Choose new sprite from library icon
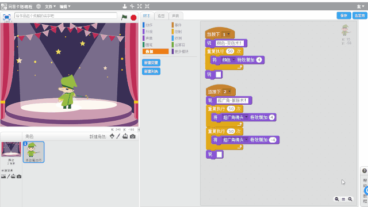Image resolution: width=368 pixels, height=207 pixels. [x=112, y=136]
